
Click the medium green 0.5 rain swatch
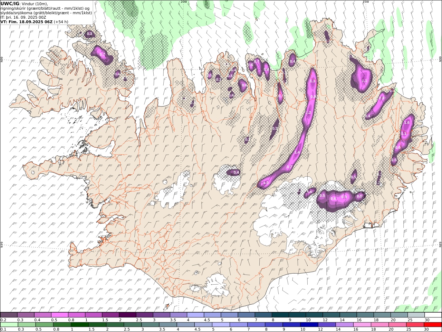[44, 325]
